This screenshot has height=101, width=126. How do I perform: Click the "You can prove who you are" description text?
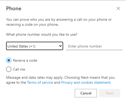pos(59,22)
